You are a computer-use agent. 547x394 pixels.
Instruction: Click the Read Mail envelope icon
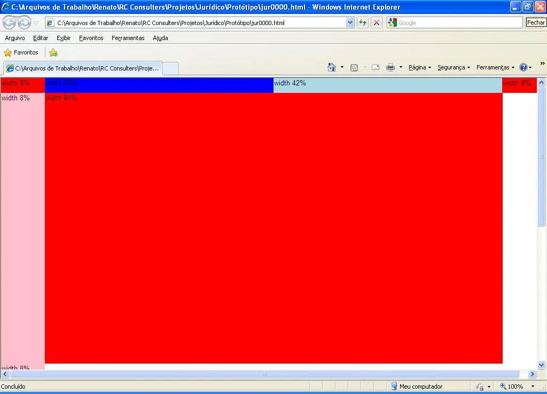[376, 68]
